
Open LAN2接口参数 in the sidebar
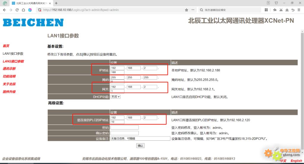click(13, 61)
